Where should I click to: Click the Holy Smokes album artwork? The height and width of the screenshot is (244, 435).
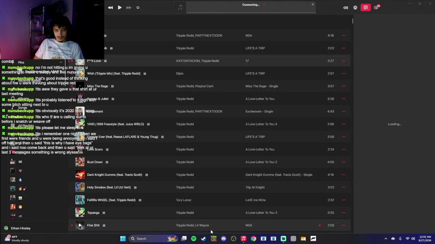(80, 187)
